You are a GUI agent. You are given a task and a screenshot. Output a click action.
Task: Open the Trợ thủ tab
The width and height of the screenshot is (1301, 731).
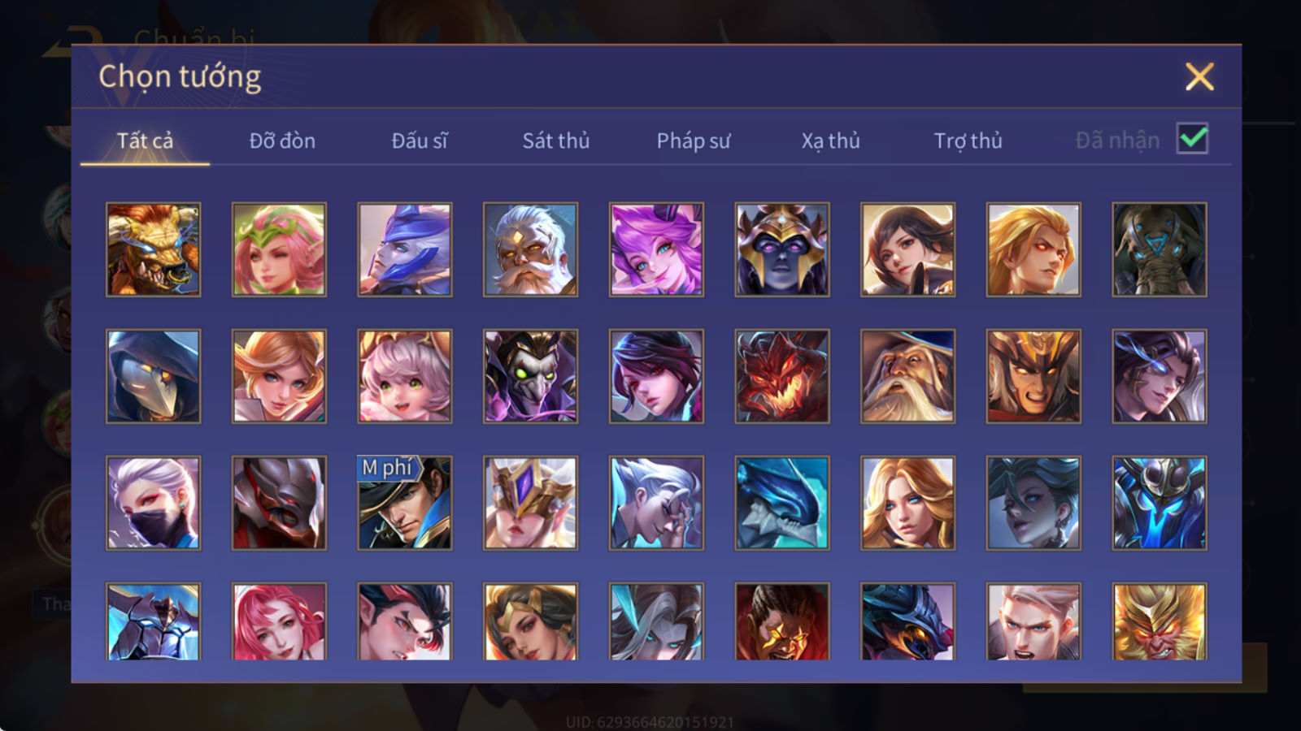pos(968,141)
